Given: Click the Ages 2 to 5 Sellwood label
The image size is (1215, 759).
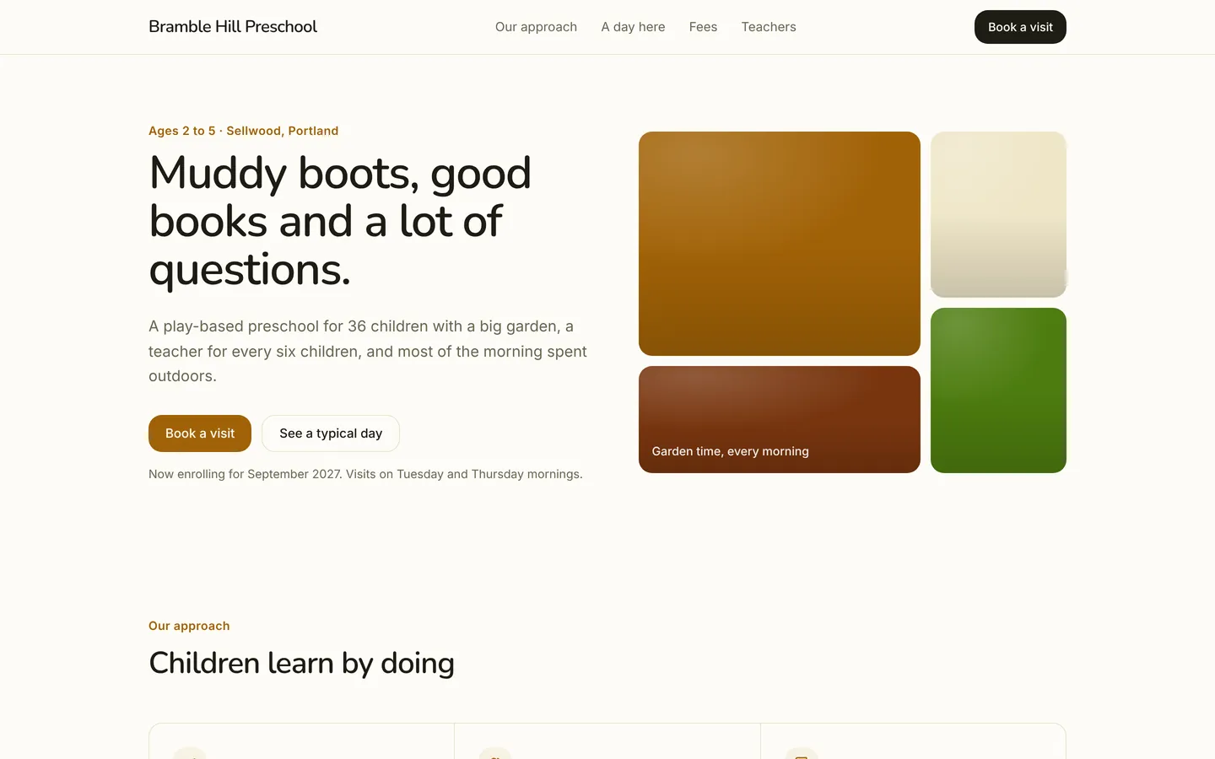Looking at the screenshot, I should click(x=243, y=131).
